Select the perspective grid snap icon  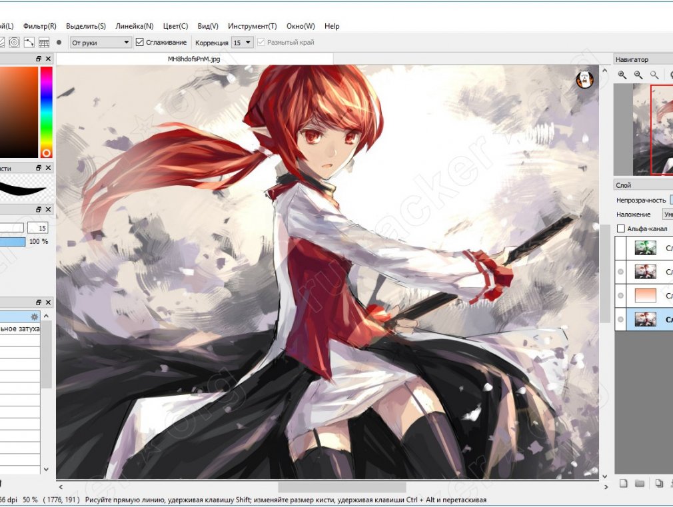pos(44,42)
